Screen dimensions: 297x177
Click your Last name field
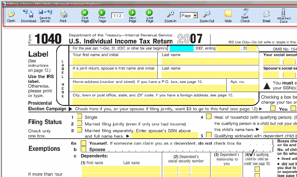click(x=210, y=62)
